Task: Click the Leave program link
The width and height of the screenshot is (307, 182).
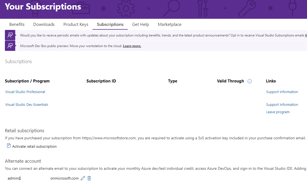Action: (x=278, y=112)
